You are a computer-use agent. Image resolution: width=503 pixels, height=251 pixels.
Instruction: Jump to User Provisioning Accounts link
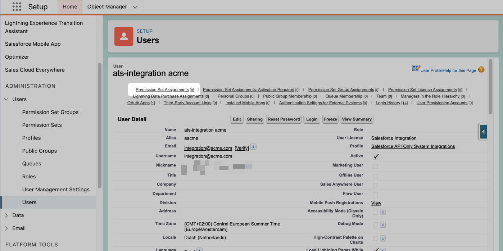click(x=442, y=103)
